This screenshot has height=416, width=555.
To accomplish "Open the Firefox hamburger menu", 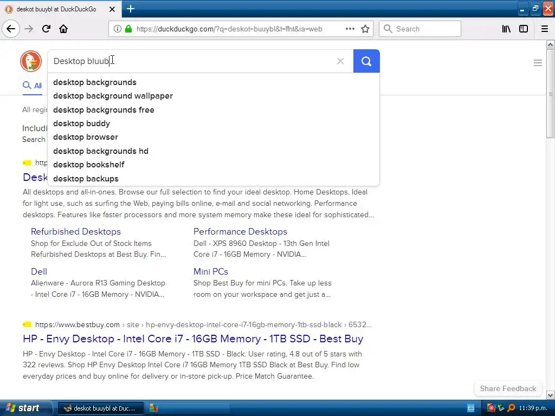I will (x=544, y=29).
